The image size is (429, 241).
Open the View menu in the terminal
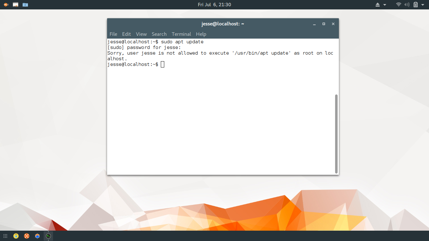[x=141, y=34]
